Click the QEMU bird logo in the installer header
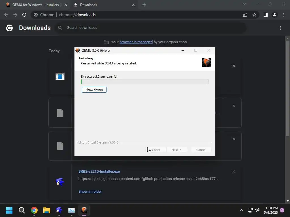 (x=206, y=62)
